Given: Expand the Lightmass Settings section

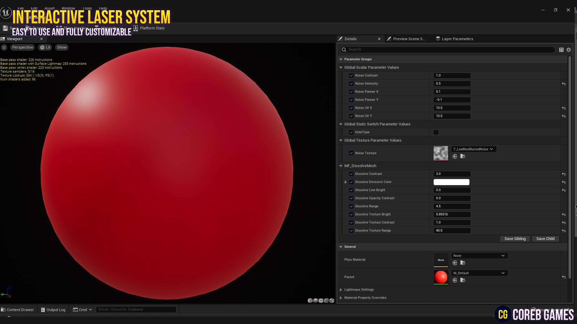Looking at the screenshot, I should pyautogui.click(x=341, y=289).
